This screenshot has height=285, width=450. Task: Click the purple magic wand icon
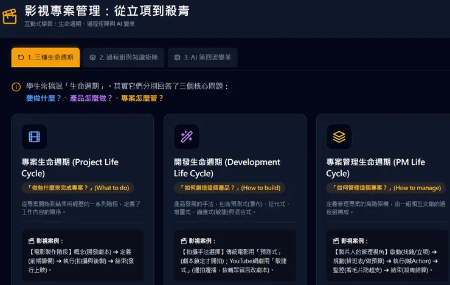pos(187,137)
